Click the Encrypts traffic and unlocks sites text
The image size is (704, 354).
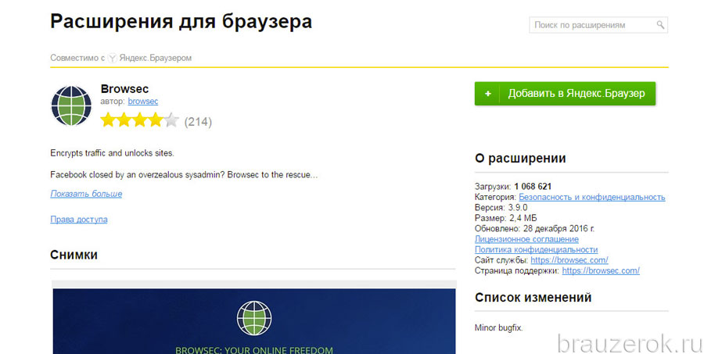(x=112, y=153)
